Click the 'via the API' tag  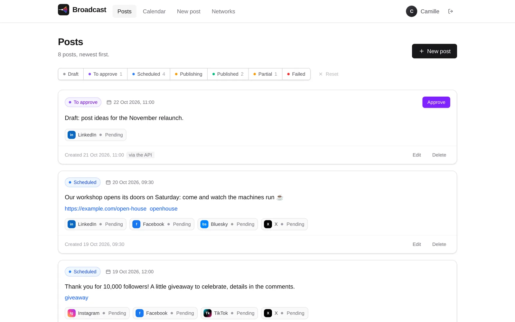(x=140, y=155)
